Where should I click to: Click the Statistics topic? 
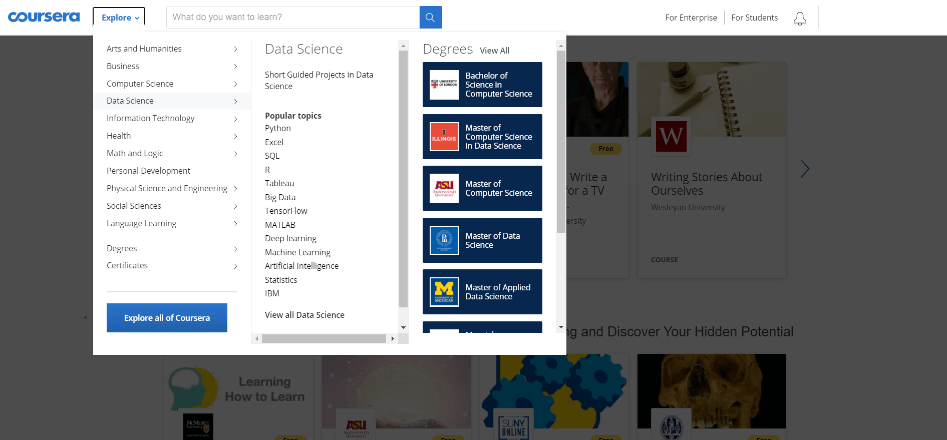[x=281, y=280]
